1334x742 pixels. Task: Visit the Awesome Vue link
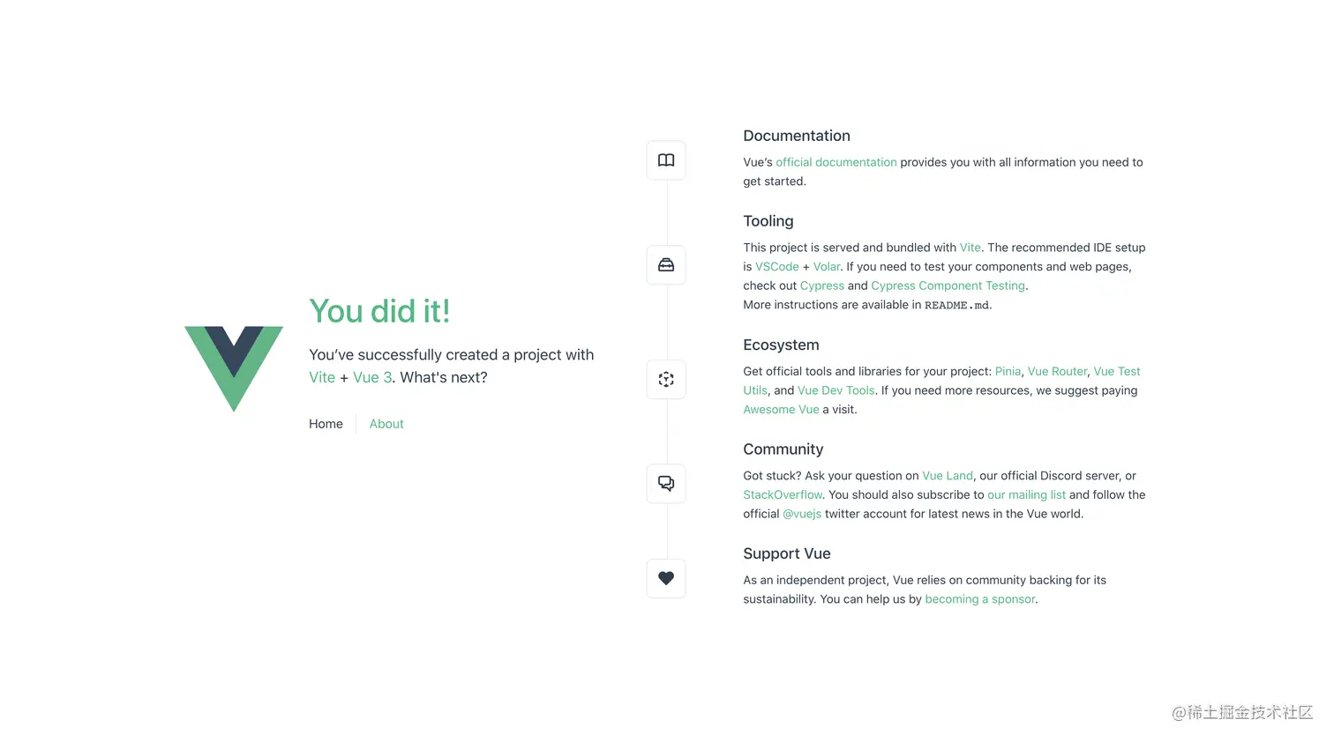(781, 410)
